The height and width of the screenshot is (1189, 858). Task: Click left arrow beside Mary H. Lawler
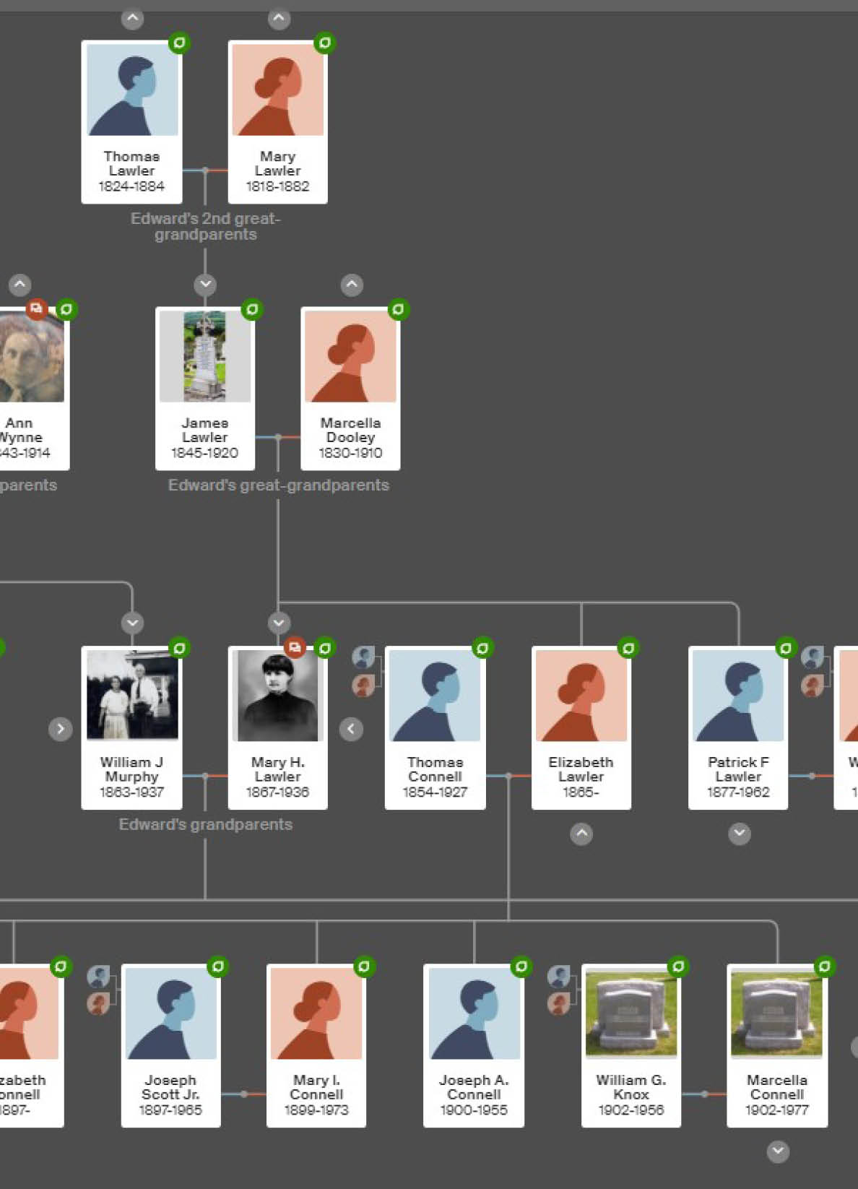pos(351,729)
